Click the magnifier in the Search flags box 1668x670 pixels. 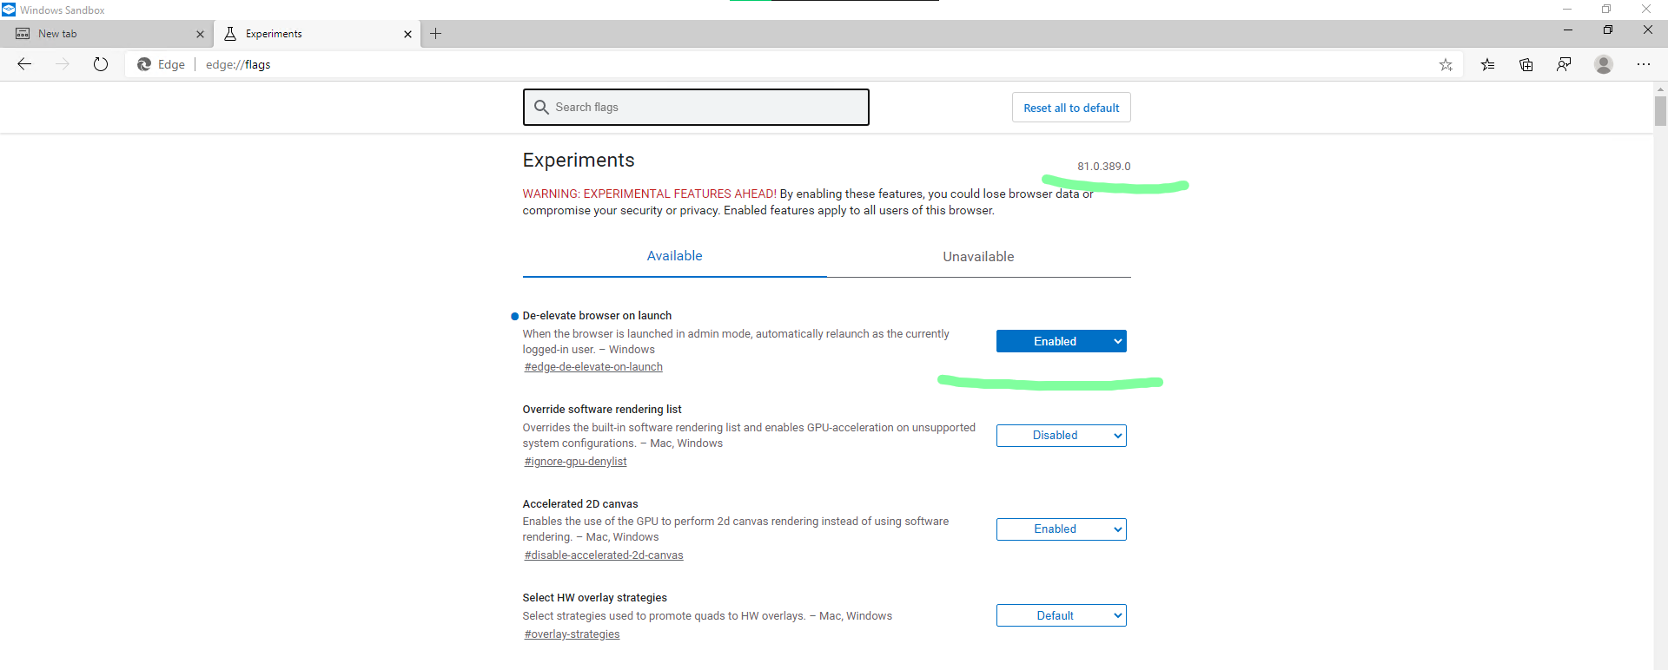click(543, 107)
